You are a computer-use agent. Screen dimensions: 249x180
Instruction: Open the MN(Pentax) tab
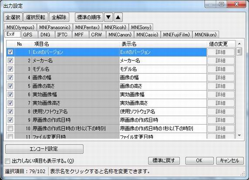click(87, 27)
